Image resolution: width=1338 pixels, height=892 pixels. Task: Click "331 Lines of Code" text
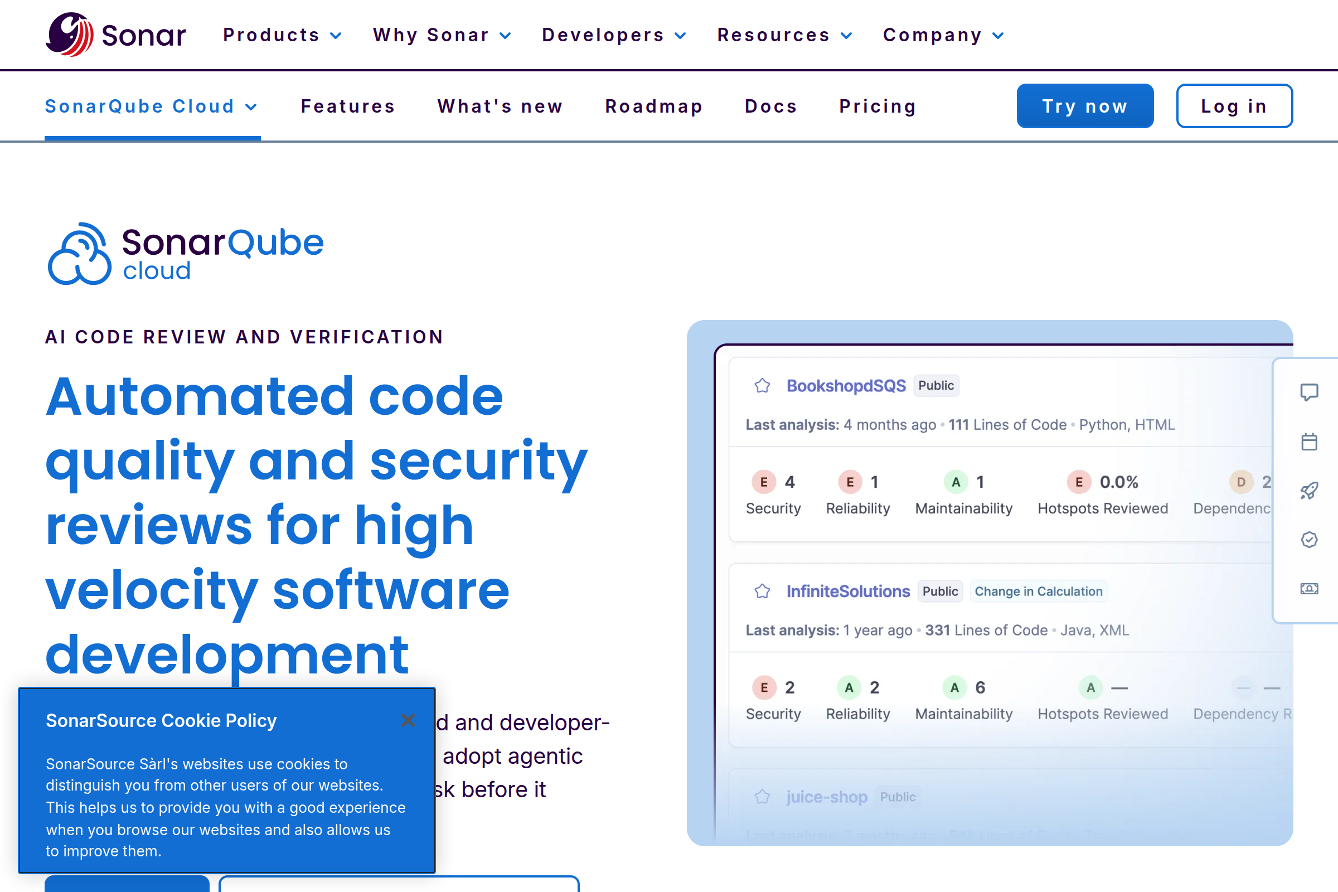click(x=986, y=631)
